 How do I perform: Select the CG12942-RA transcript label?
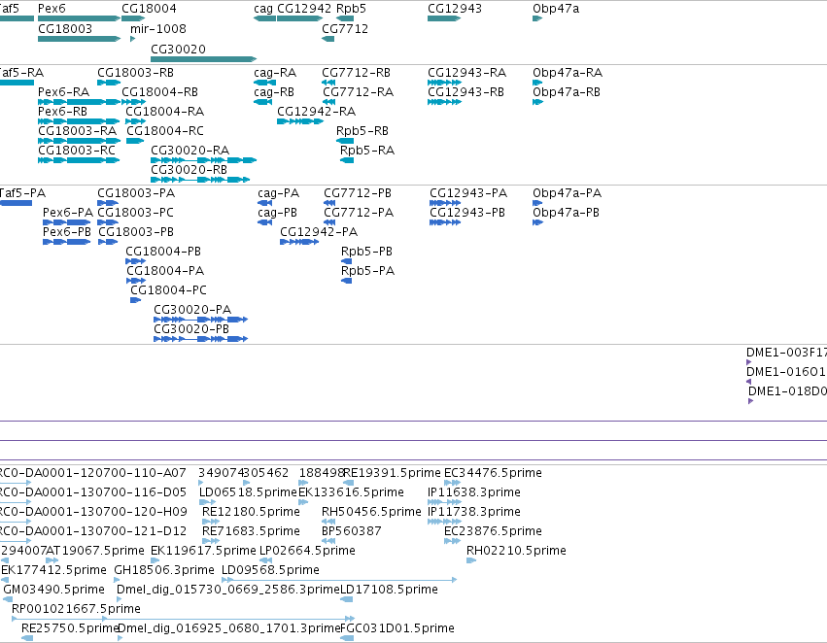tap(317, 111)
